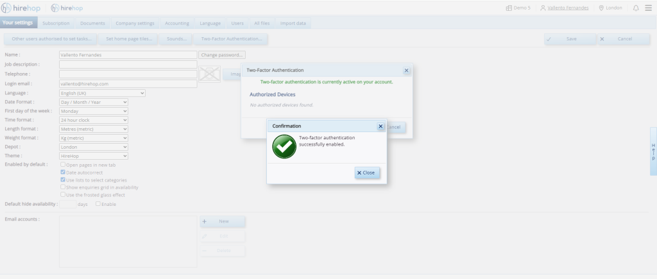
Task: Open the Depot dropdown
Action: click(x=94, y=147)
